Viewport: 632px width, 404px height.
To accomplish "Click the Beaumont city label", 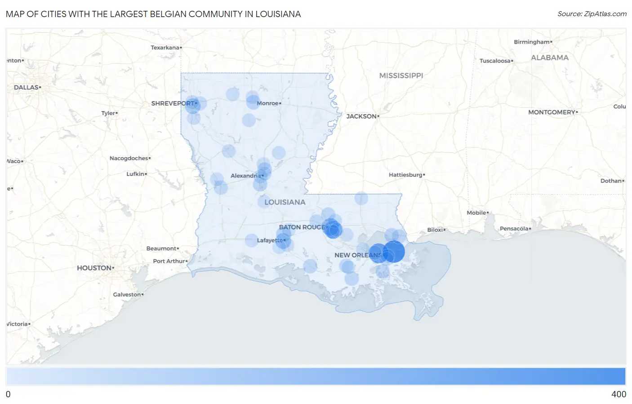I will (161, 249).
